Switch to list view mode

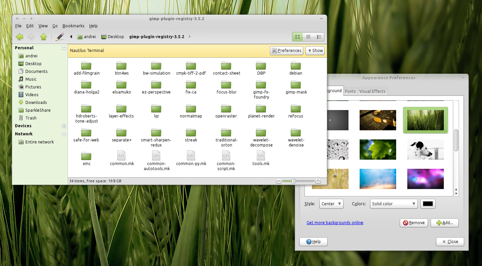[x=308, y=37]
